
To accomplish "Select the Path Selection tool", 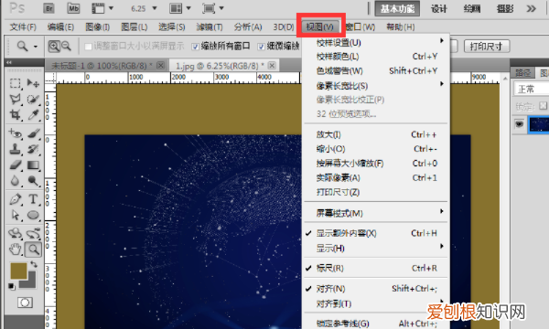I will click(x=15, y=215).
